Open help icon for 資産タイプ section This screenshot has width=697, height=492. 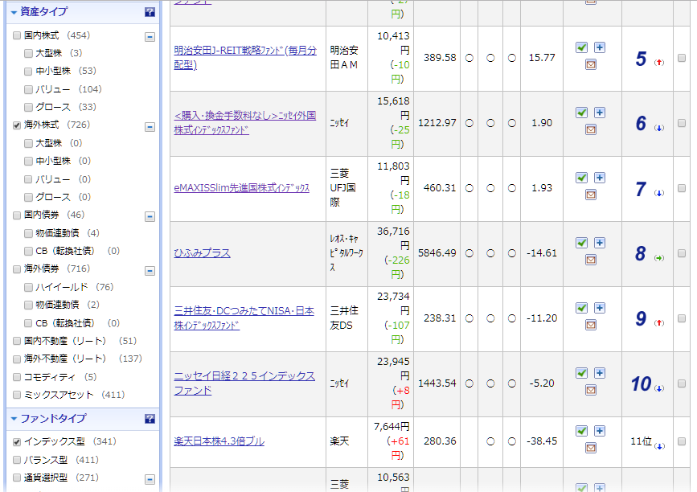tap(150, 12)
